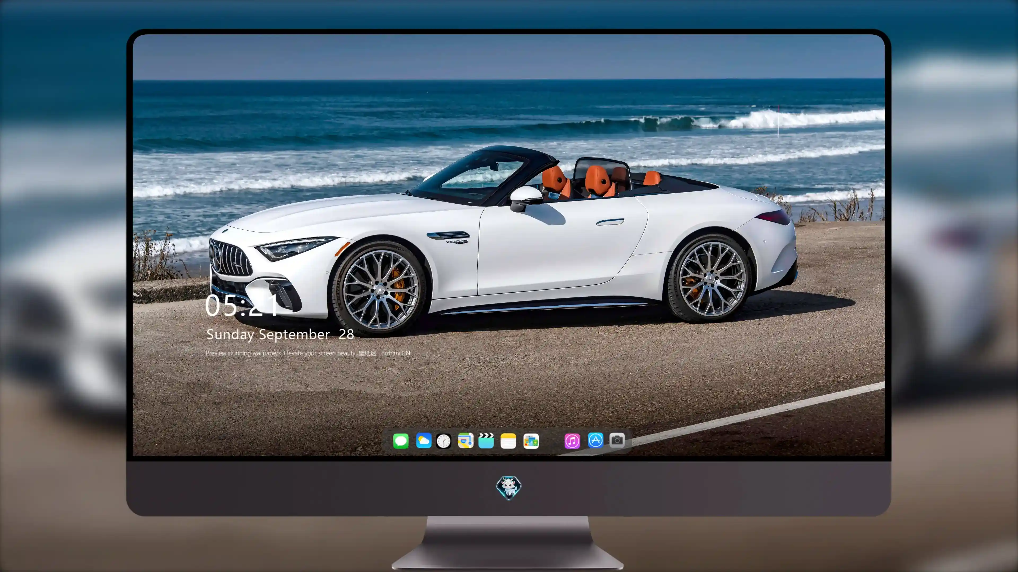The image size is (1018, 572).
Task: Launch the Videos clapperboard app in the dock
Action: [x=486, y=441]
